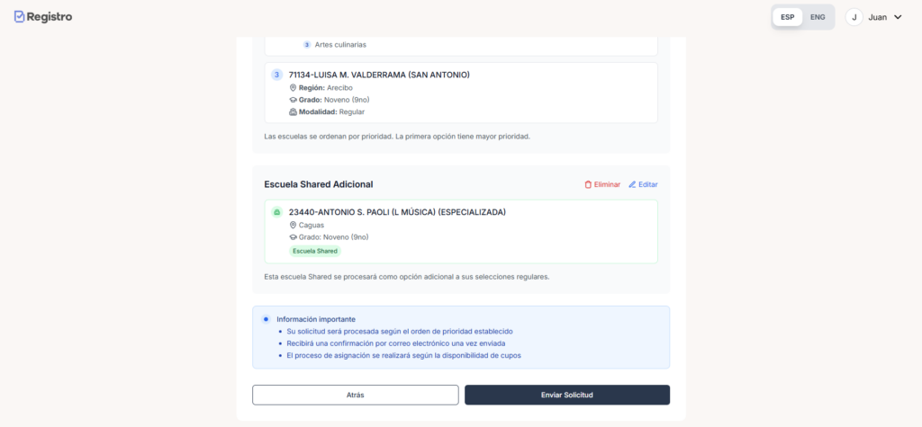Screen dimensions: 922x427
Task: Switch language to ENG
Action: [x=818, y=17]
